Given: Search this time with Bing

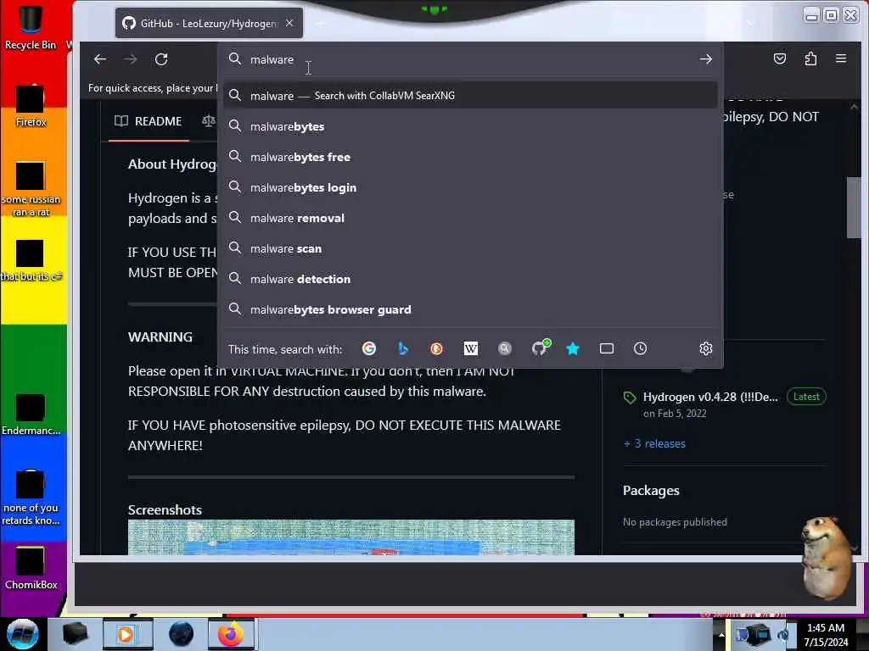Looking at the screenshot, I should (x=403, y=348).
